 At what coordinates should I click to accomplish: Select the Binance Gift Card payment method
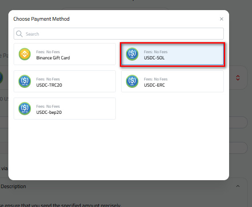[x=65, y=54]
